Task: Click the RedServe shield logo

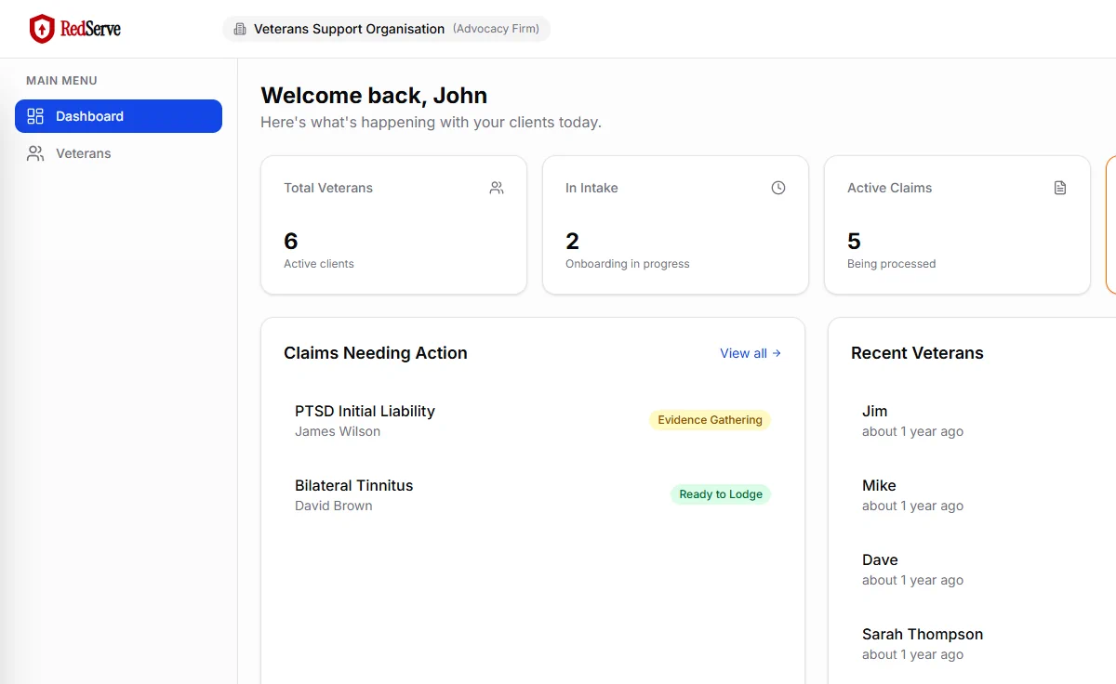Action: [42, 29]
